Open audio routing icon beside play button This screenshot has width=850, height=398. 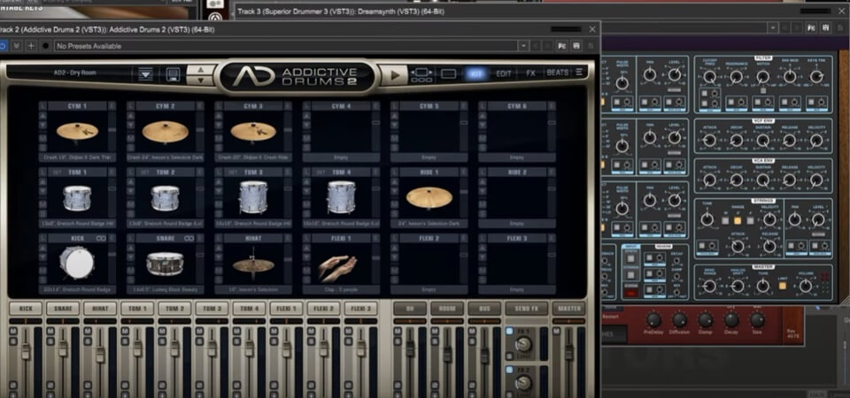tap(421, 74)
